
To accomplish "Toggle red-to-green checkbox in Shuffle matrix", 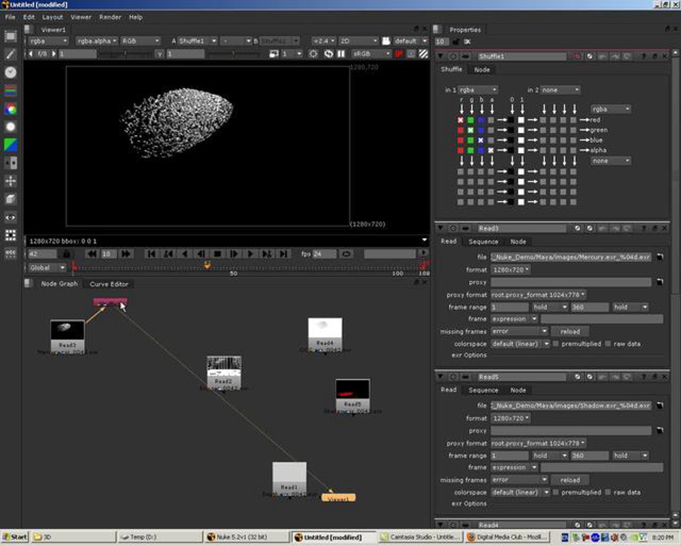I will coord(461,130).
